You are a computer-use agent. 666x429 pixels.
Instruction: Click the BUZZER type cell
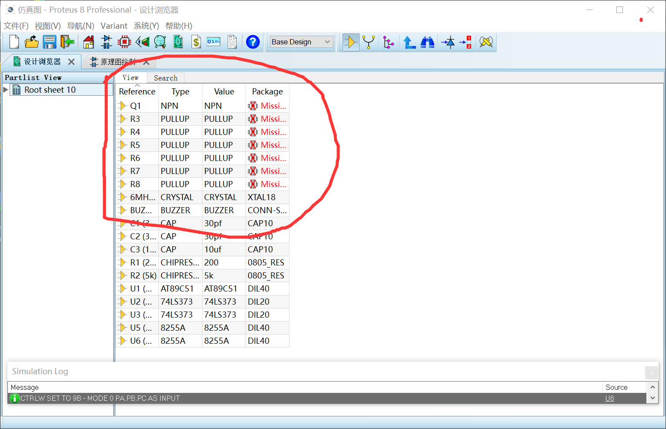pos(180,210)
